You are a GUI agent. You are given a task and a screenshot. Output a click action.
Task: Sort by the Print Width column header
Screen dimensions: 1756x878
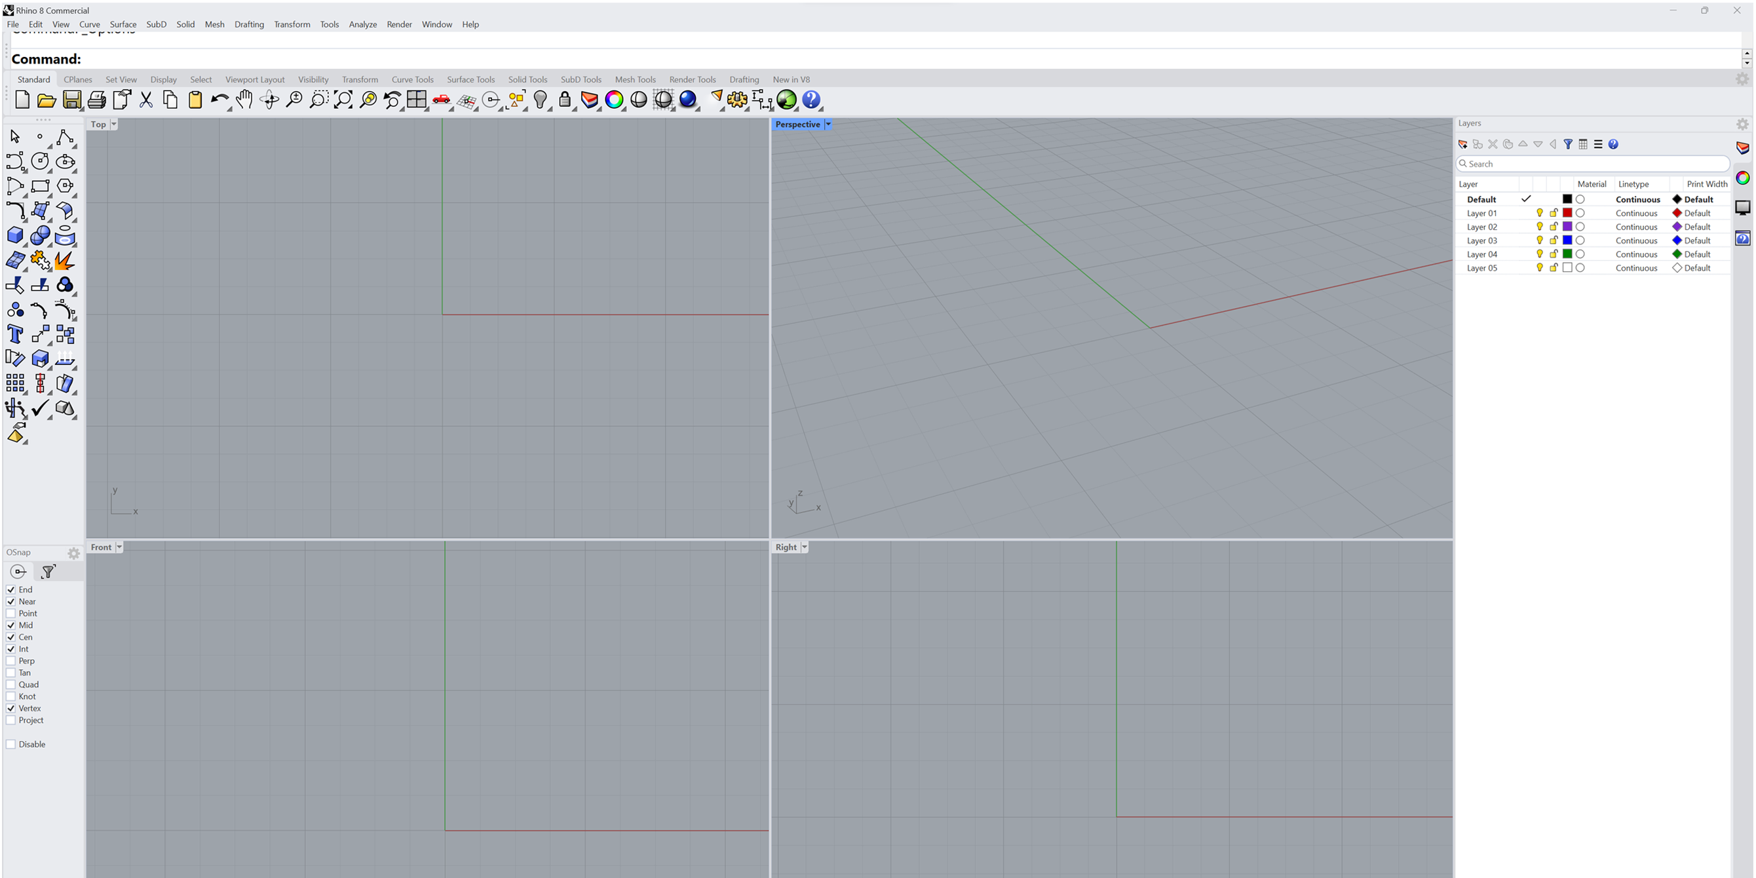[x=1707, y=184]
